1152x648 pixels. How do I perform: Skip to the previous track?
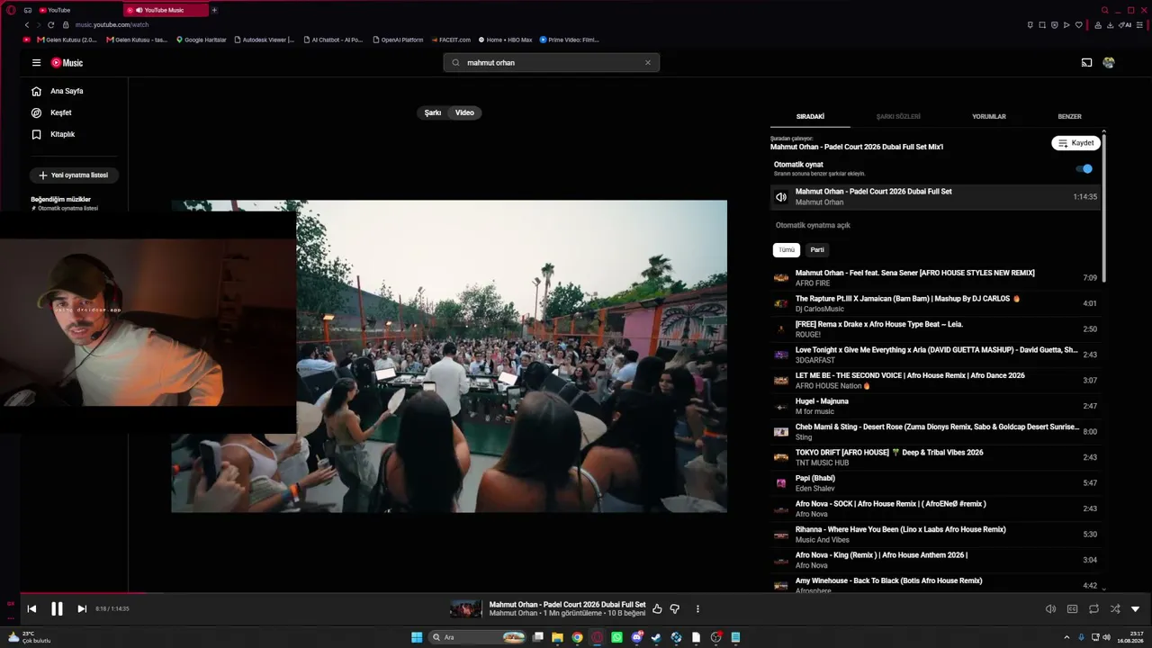tap(31, 609)
